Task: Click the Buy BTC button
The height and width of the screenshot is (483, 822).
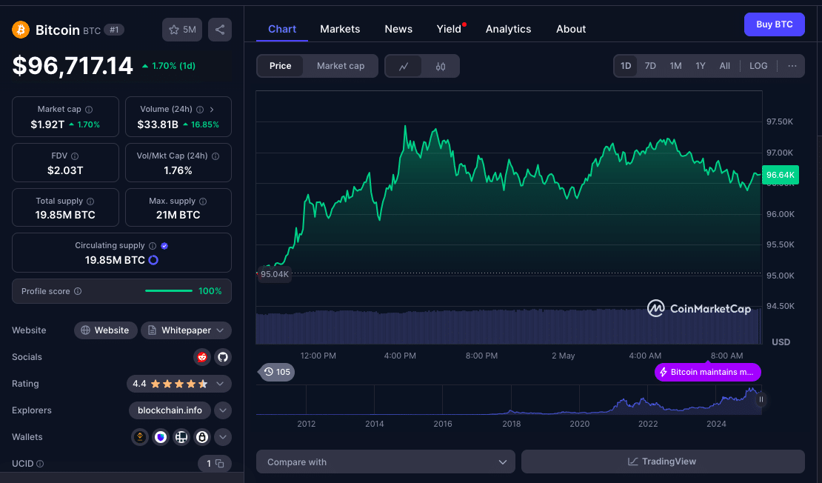Action: (775, 24)
